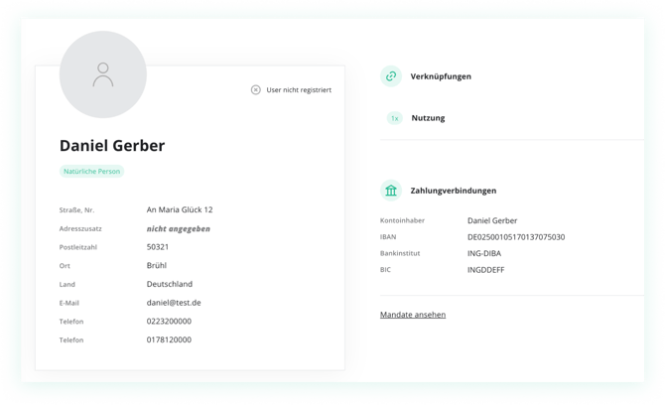Click the Verknüpfungen section heading

(441, 76)
